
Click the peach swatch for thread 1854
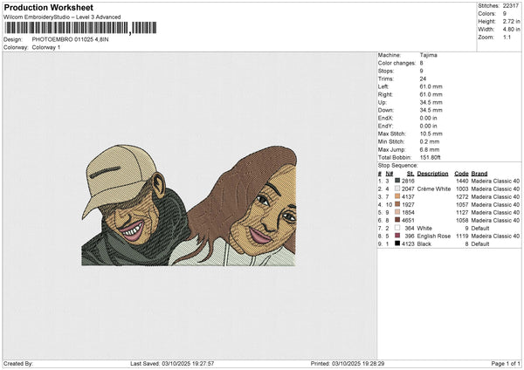point(397,212)
